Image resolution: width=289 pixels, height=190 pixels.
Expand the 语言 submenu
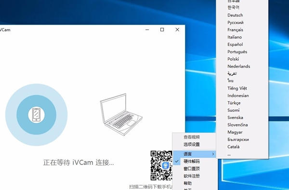click(194, 154)
